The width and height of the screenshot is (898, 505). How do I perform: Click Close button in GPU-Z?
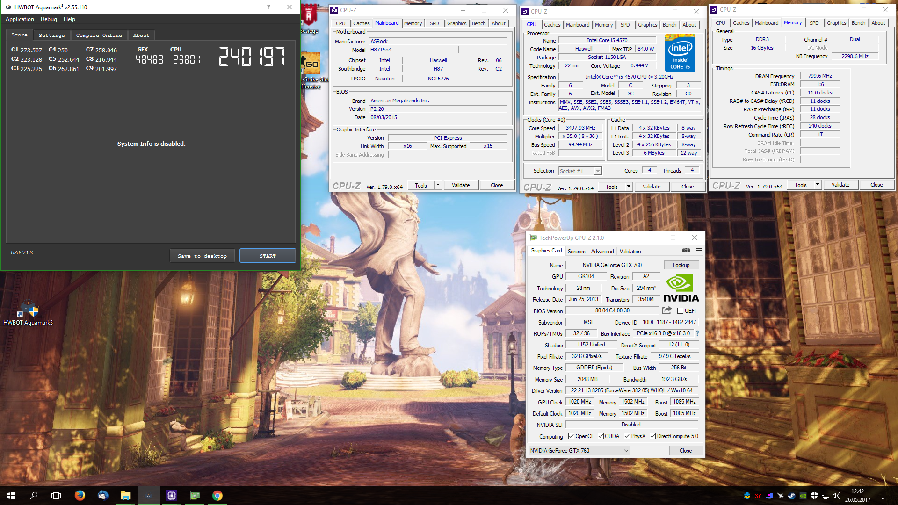click(x=686, y=451)
